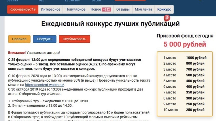
Task: Go to the Отзывы tab
Action: tap(123, 9)
